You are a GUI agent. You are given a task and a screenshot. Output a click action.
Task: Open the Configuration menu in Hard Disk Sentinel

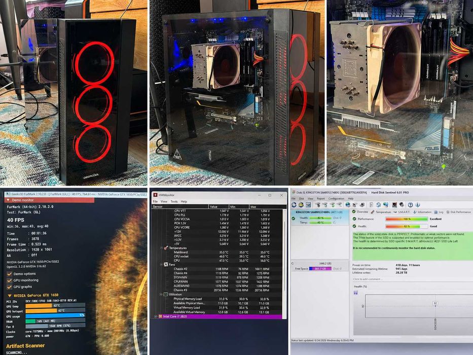[x=336, y=199]
